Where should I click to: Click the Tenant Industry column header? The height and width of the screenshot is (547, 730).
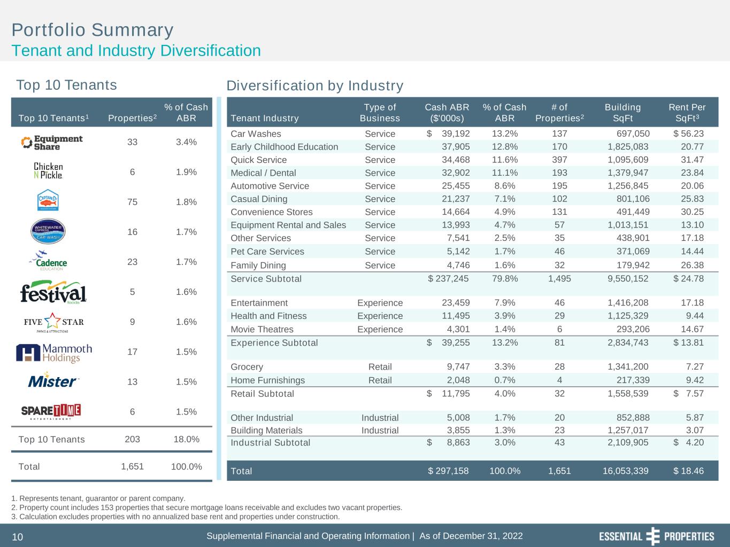(x=264, y=118)
